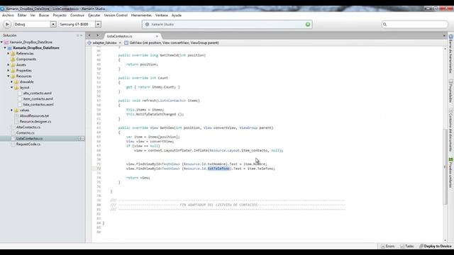The height and width of the screenshot is (255, 454).
Task: Click the scrollbar up arrow
Action: click(445, 49)
